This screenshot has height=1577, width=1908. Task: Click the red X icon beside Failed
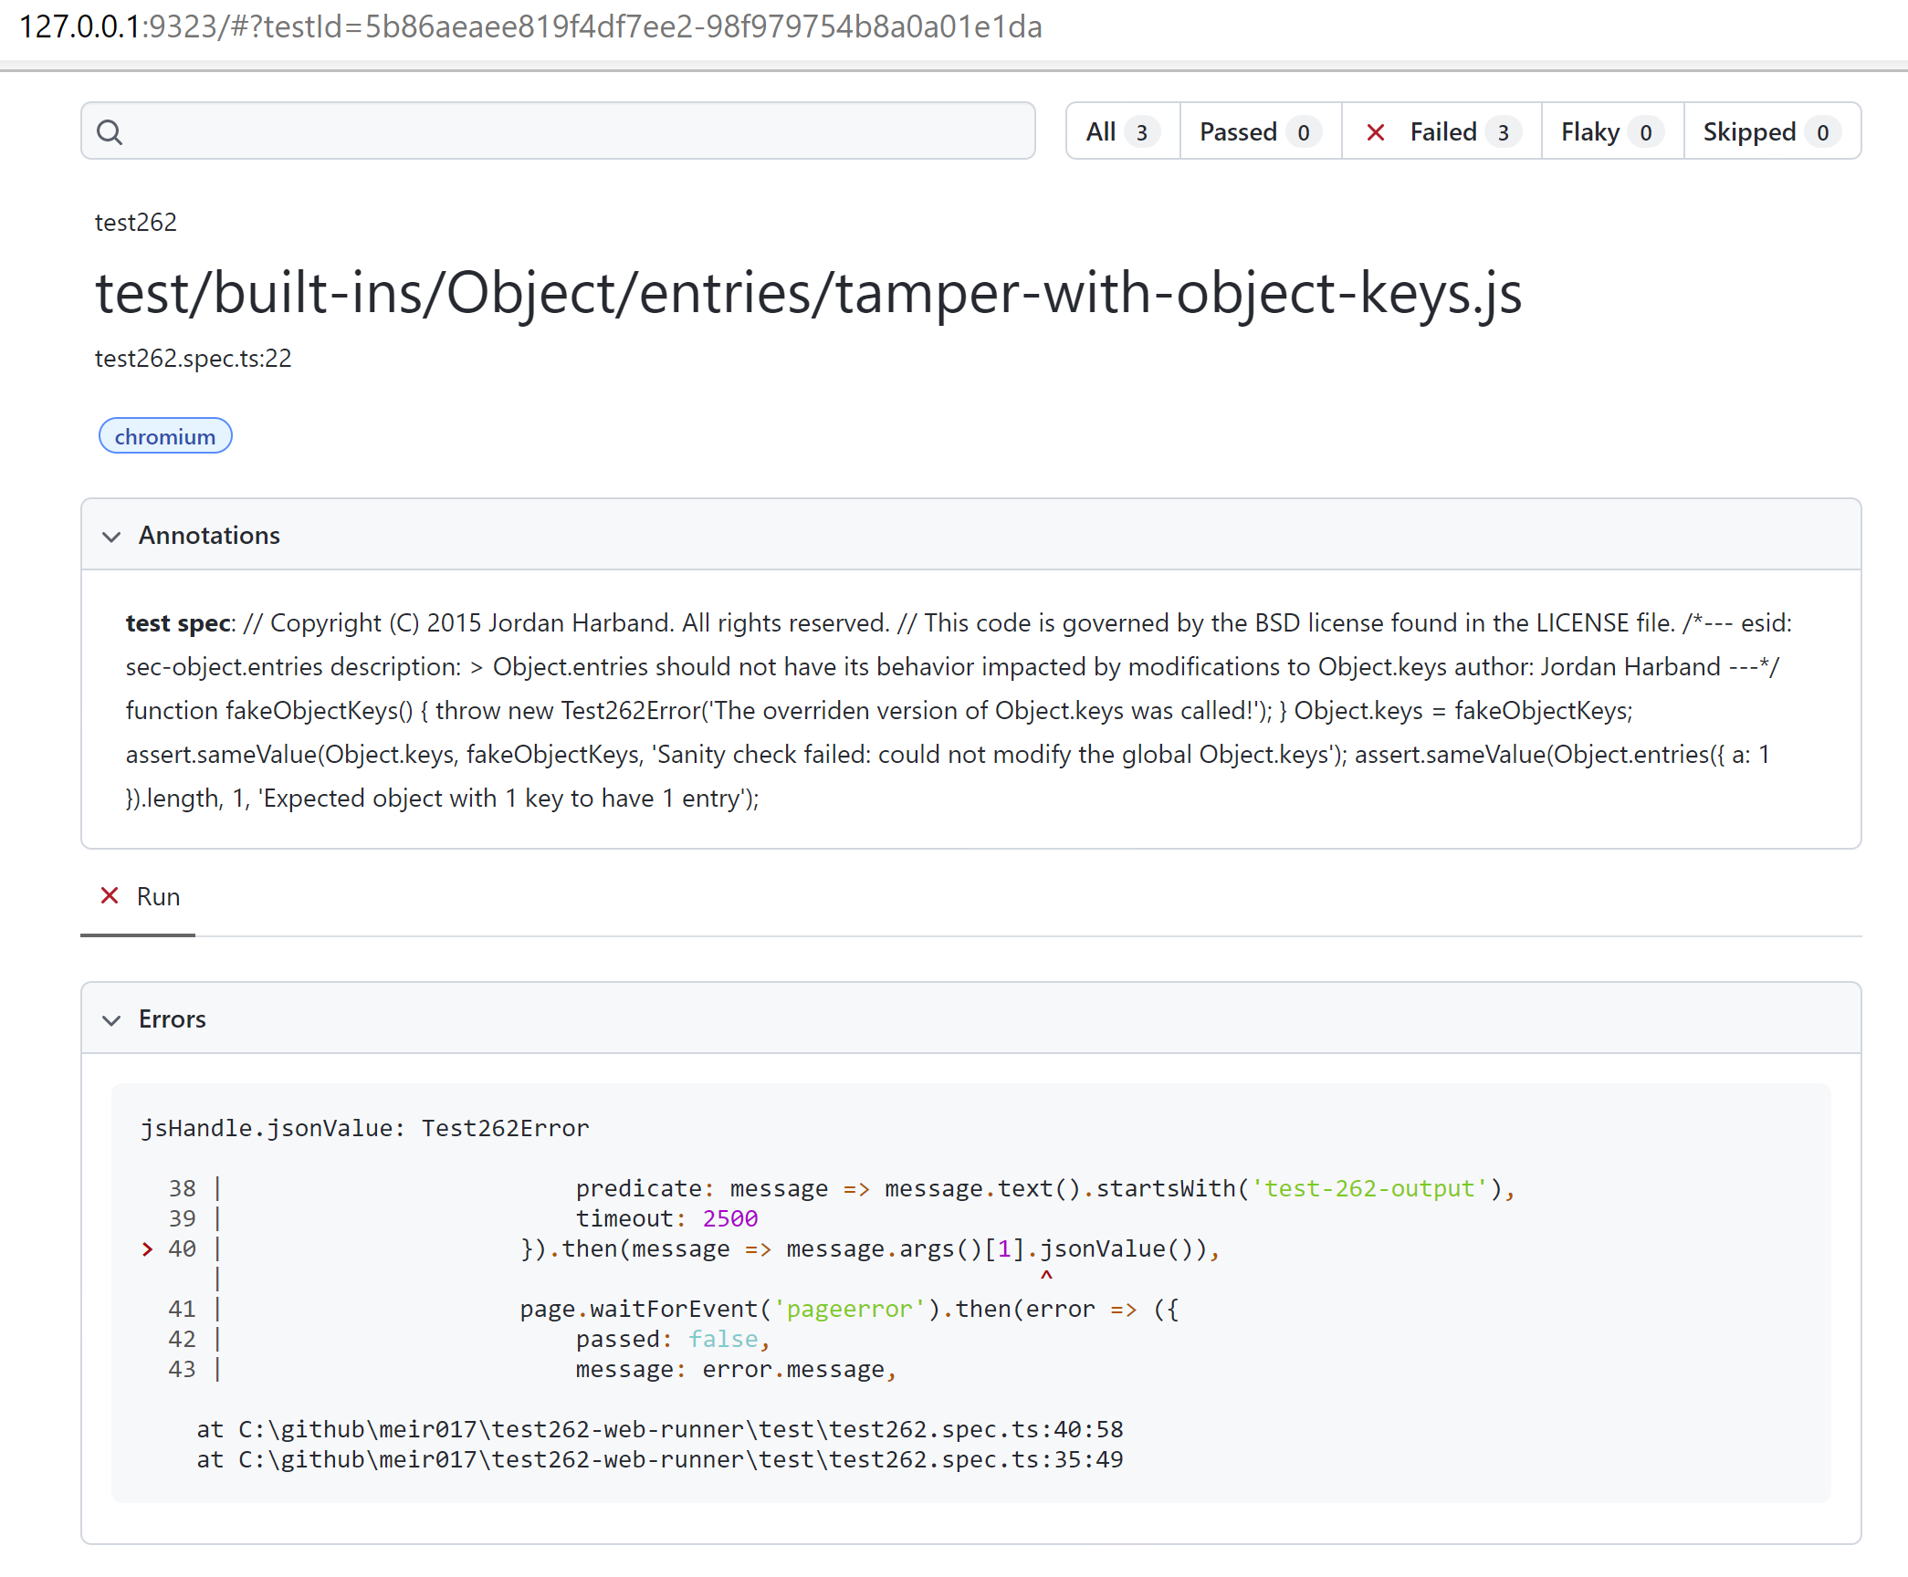coord(1376,131)
